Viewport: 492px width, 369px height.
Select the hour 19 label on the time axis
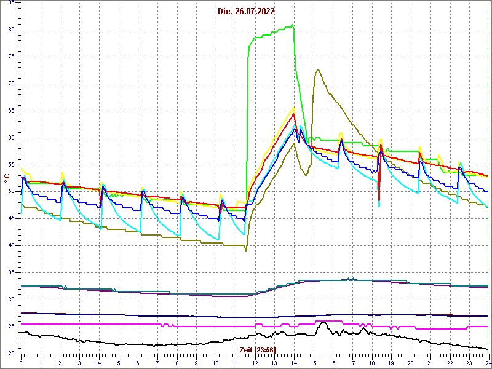click(391, 363)
